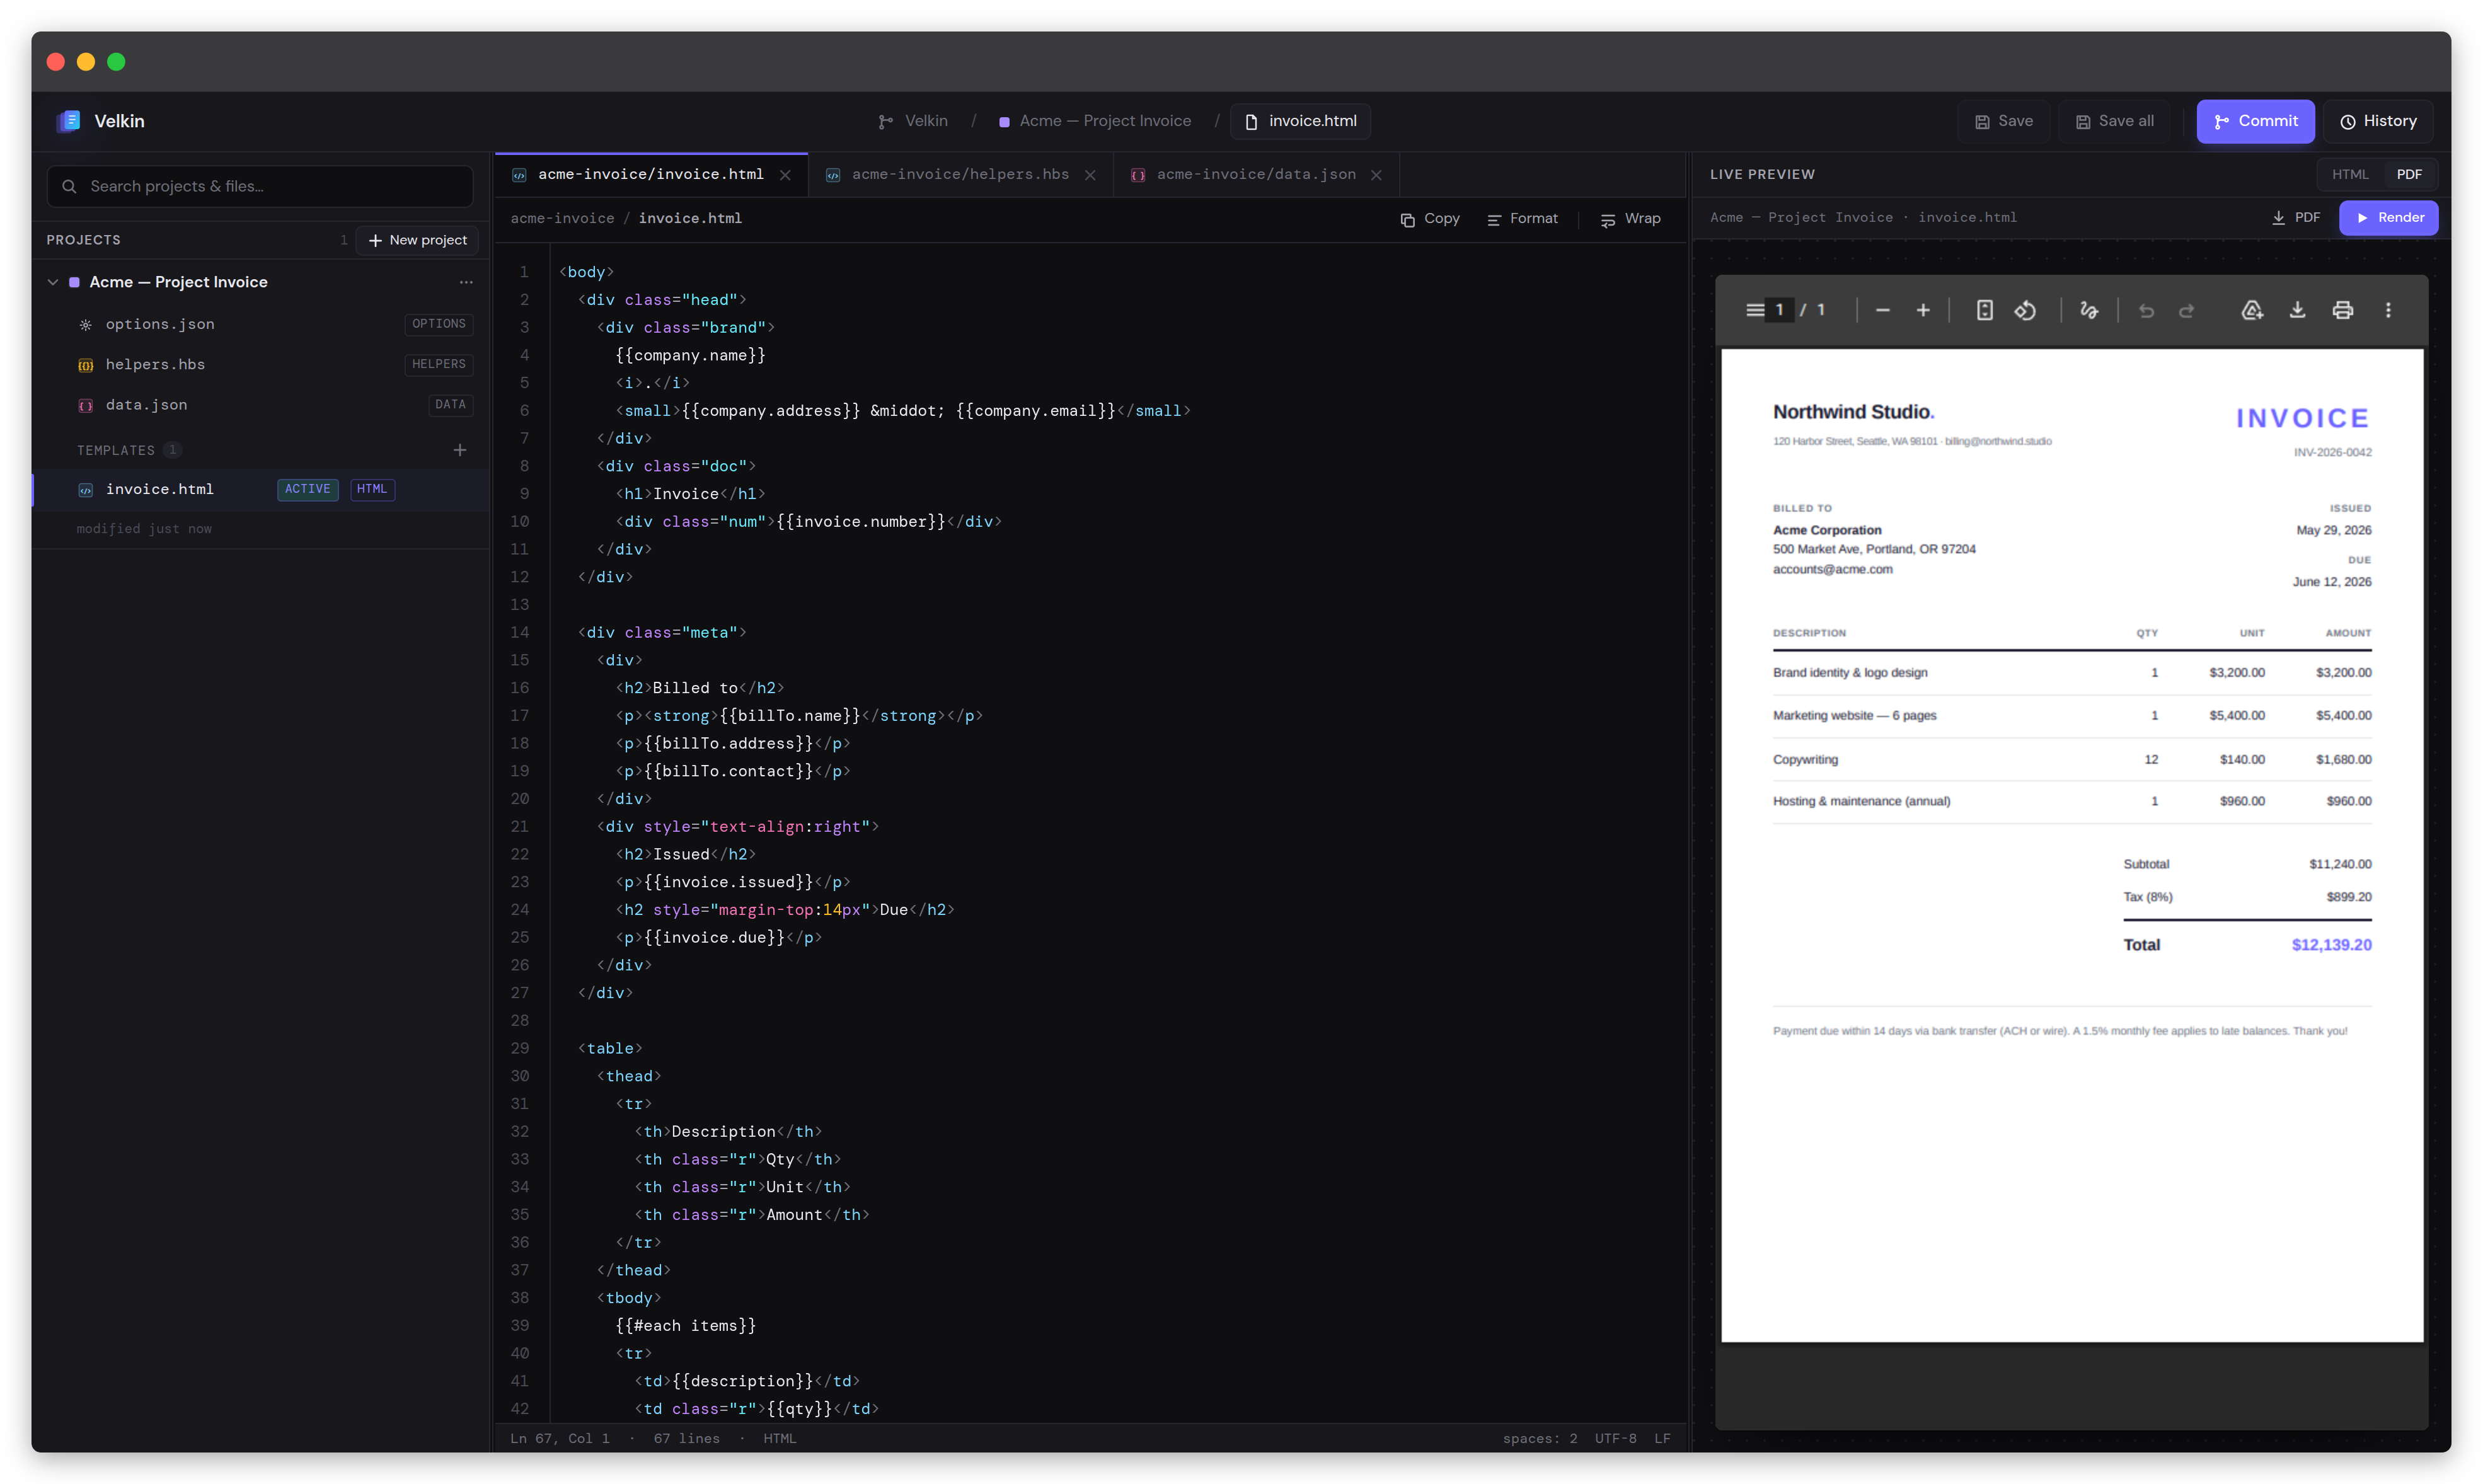Screen dimensions: 2483x1484
Task: Copy the editor code
Action: pos(1430,219)
